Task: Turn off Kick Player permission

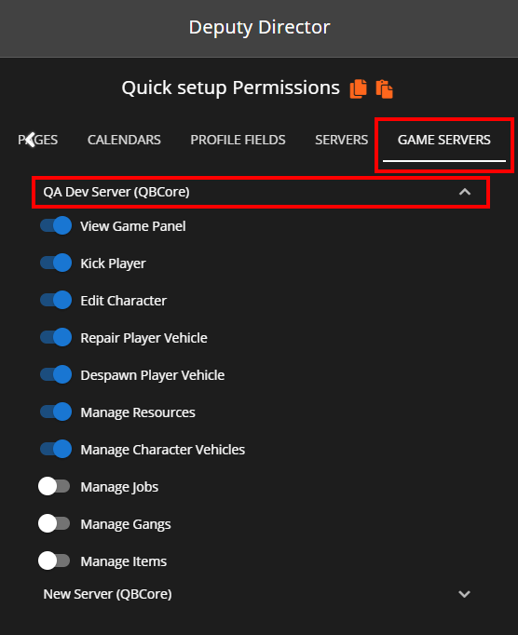Action: coord(56,263)
